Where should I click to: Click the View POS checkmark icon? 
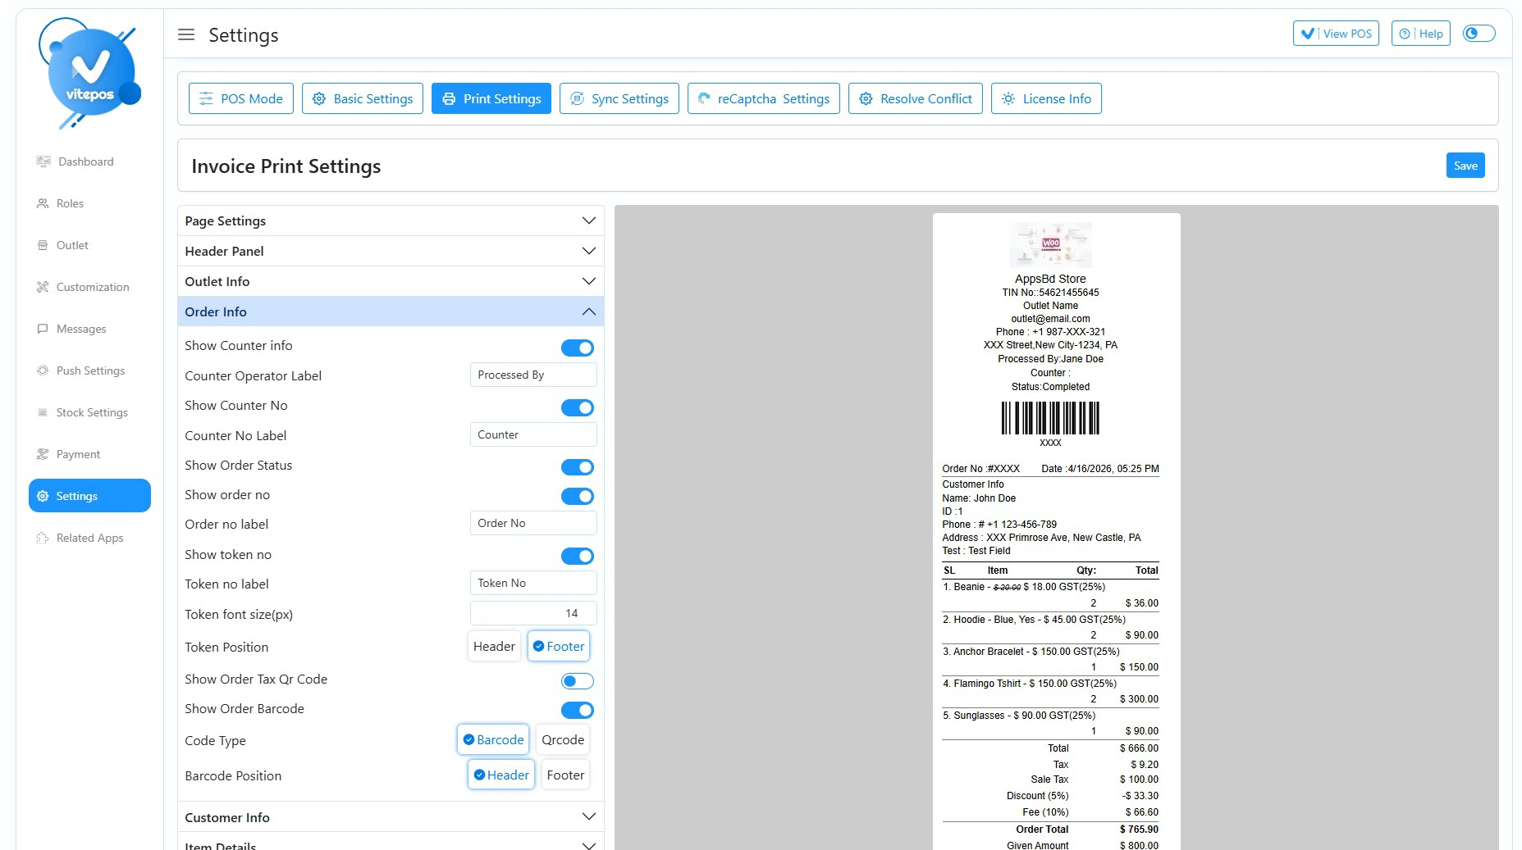coord(1308,34)
